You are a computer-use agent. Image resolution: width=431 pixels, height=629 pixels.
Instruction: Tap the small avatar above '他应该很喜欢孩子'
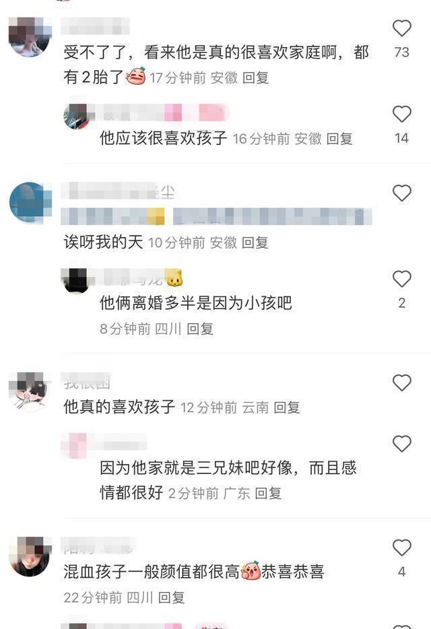(x=76, y=117)
